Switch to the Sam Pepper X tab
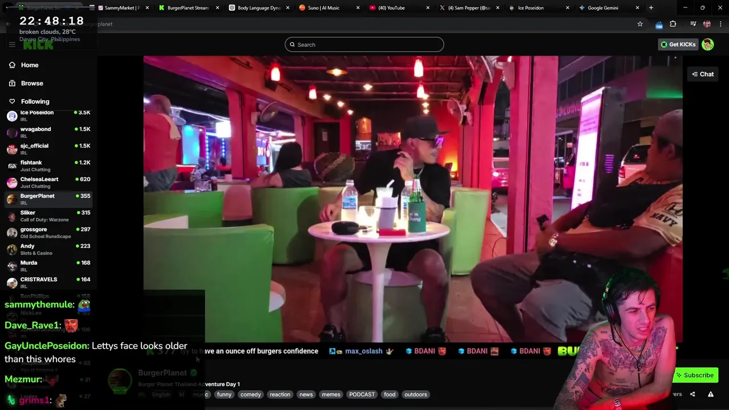The image size is (729, 410). coord(468,8)
